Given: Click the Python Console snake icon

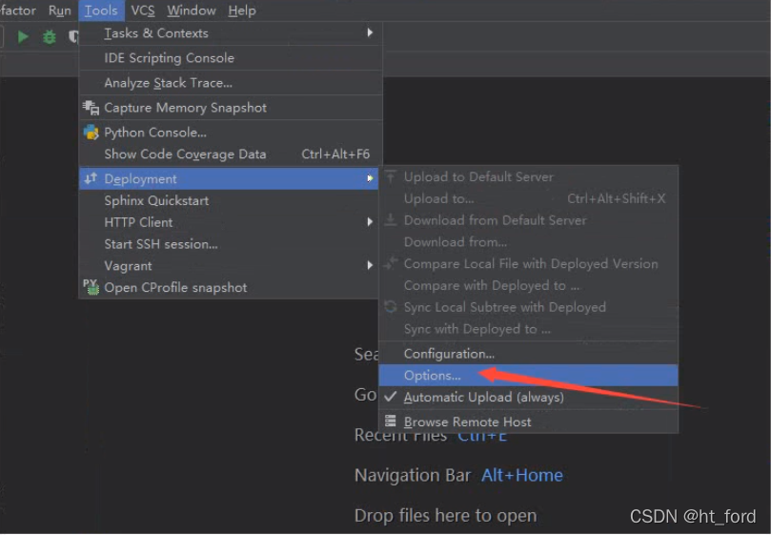Looking at the screenshot, I should coord(91,132).
